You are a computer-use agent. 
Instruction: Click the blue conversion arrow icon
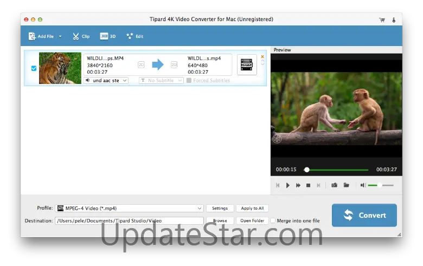point(158,64)
